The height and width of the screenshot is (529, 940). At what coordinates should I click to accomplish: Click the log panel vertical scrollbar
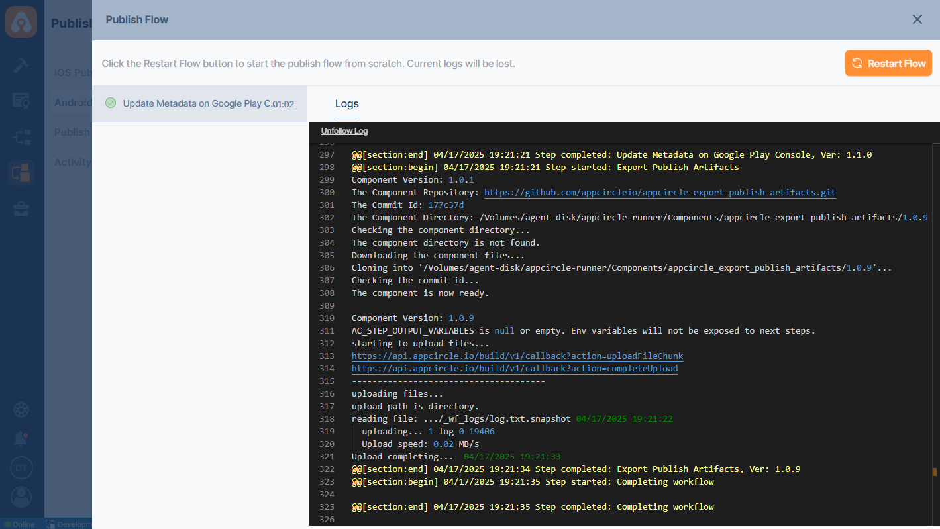[936, 335]
